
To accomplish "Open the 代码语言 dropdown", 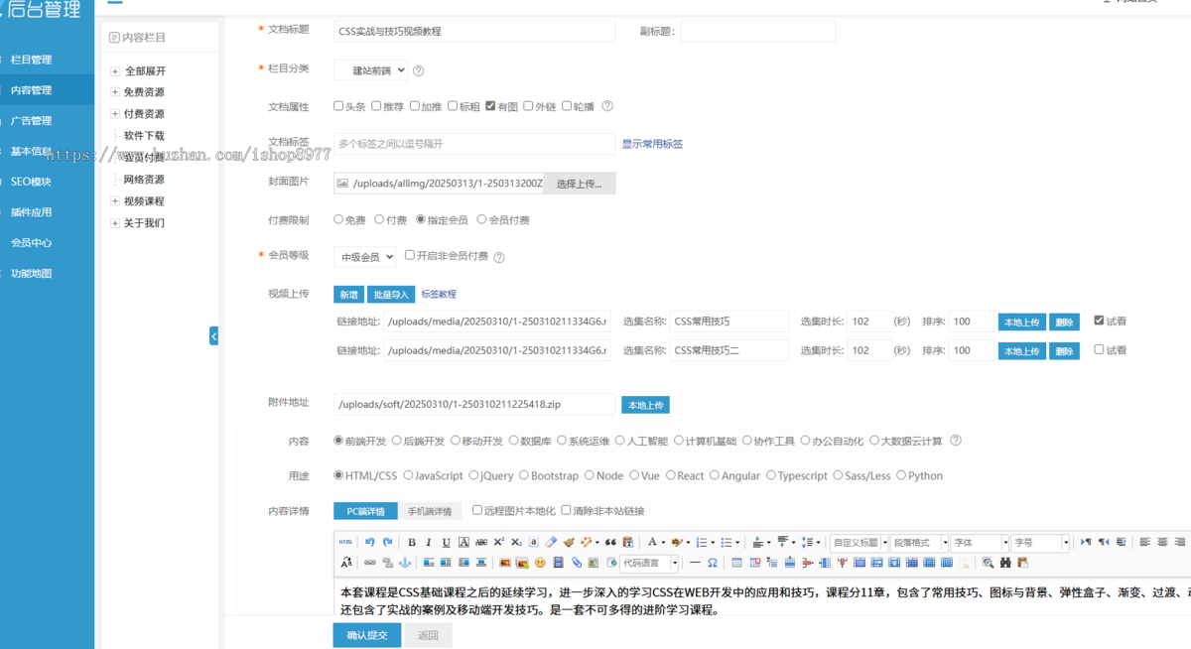I will 649,563.
